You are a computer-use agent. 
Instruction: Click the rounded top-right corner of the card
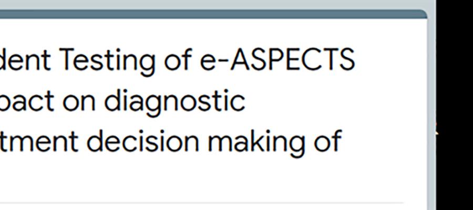423,14
